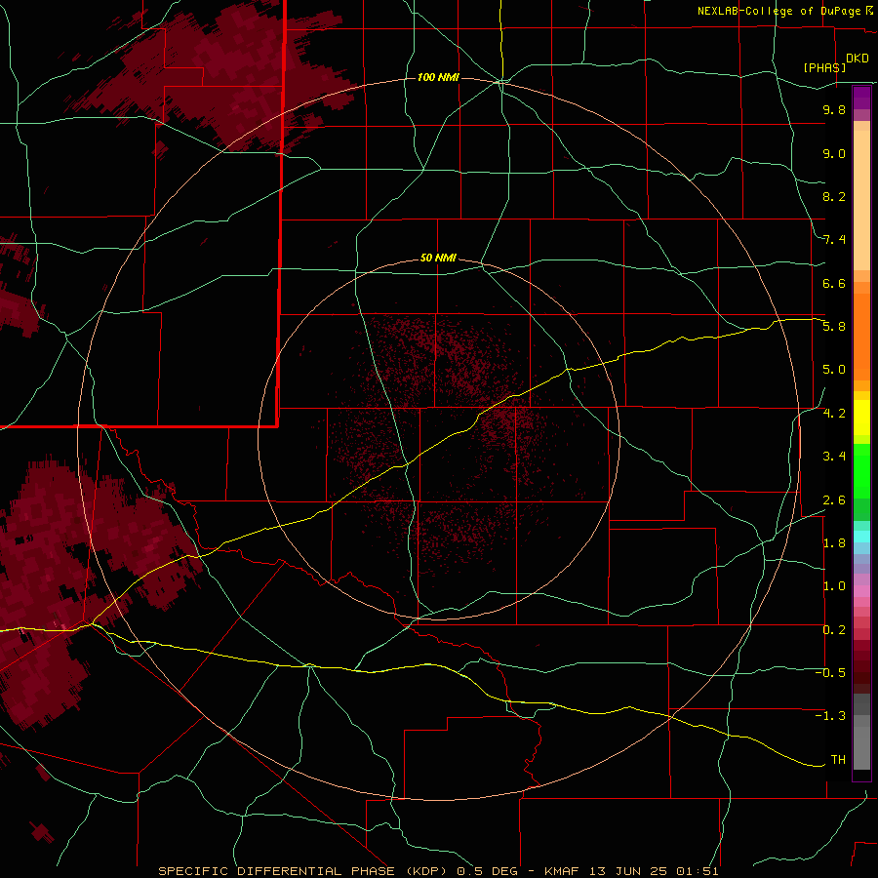Image resolution: width=878 pixels, height=878 pixels.
Task: Select the [PHAS] legend label
Action: click(824, 67)
